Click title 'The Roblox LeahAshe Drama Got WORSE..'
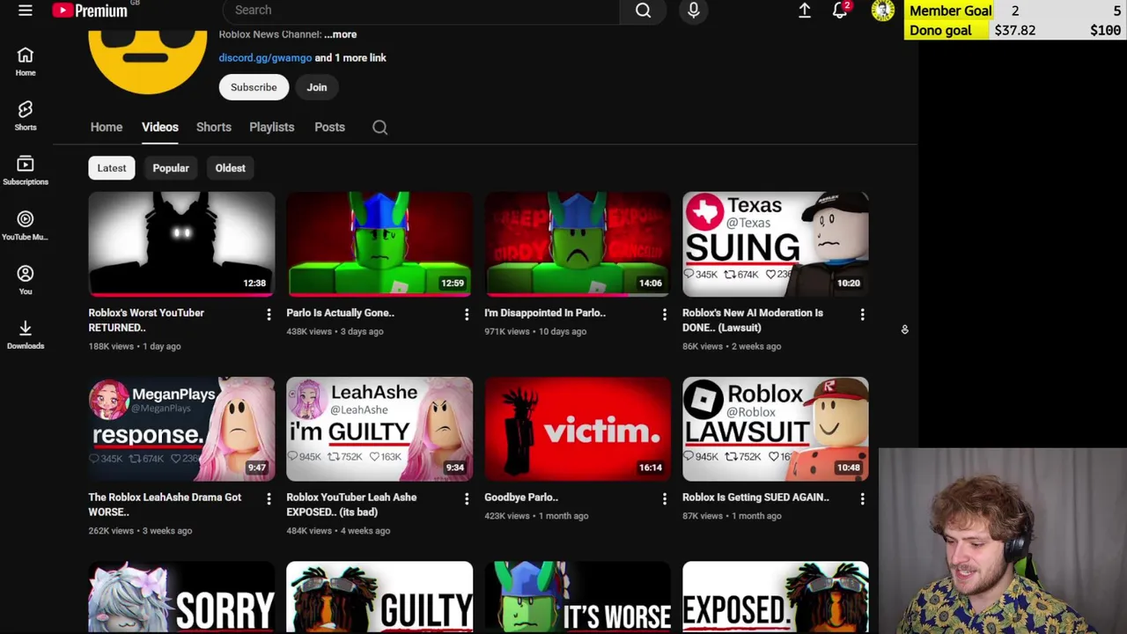 click(165, 505)
